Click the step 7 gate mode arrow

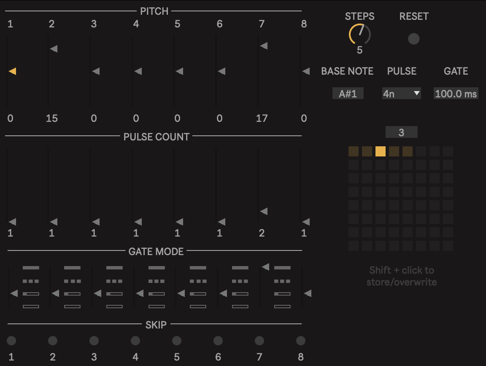tap(265, 266)
